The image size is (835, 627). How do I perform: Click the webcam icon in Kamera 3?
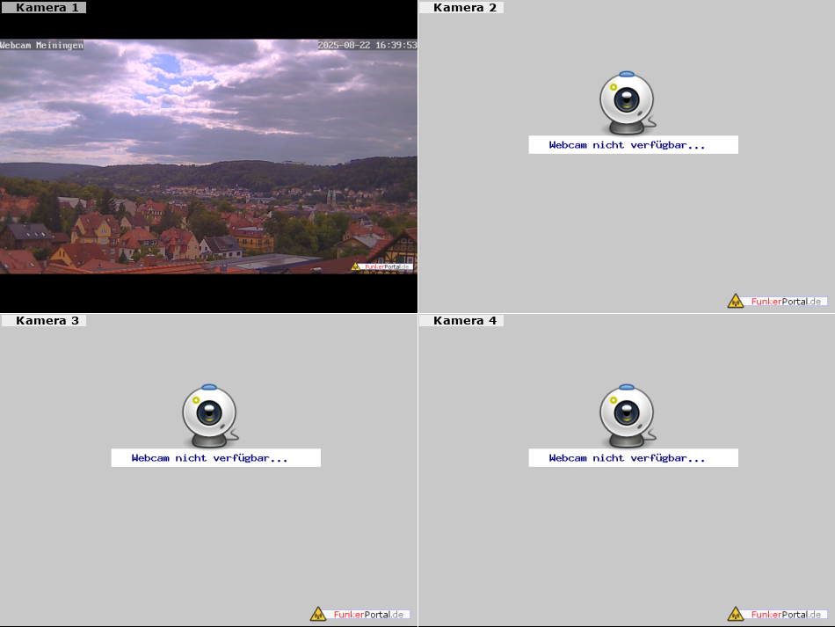(x=210, y=416)
